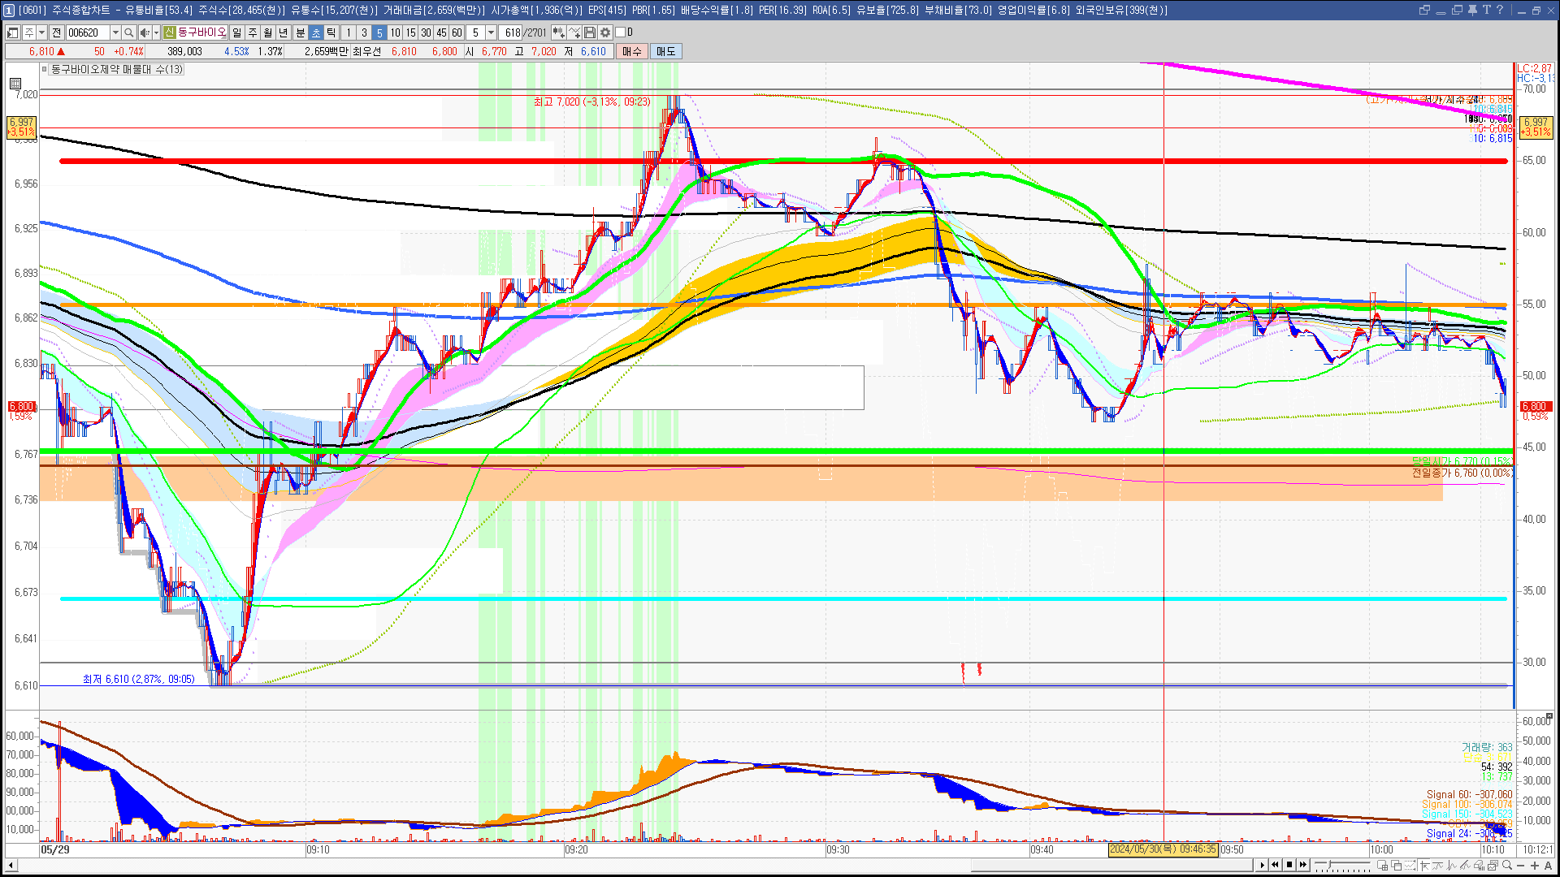Select the 초 (seconds) chart period toggle

click(x=316, y=32)
